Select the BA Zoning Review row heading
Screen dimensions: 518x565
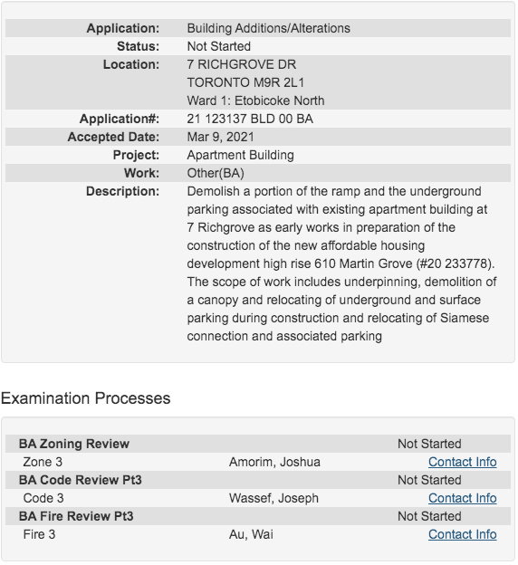point(74,444)
